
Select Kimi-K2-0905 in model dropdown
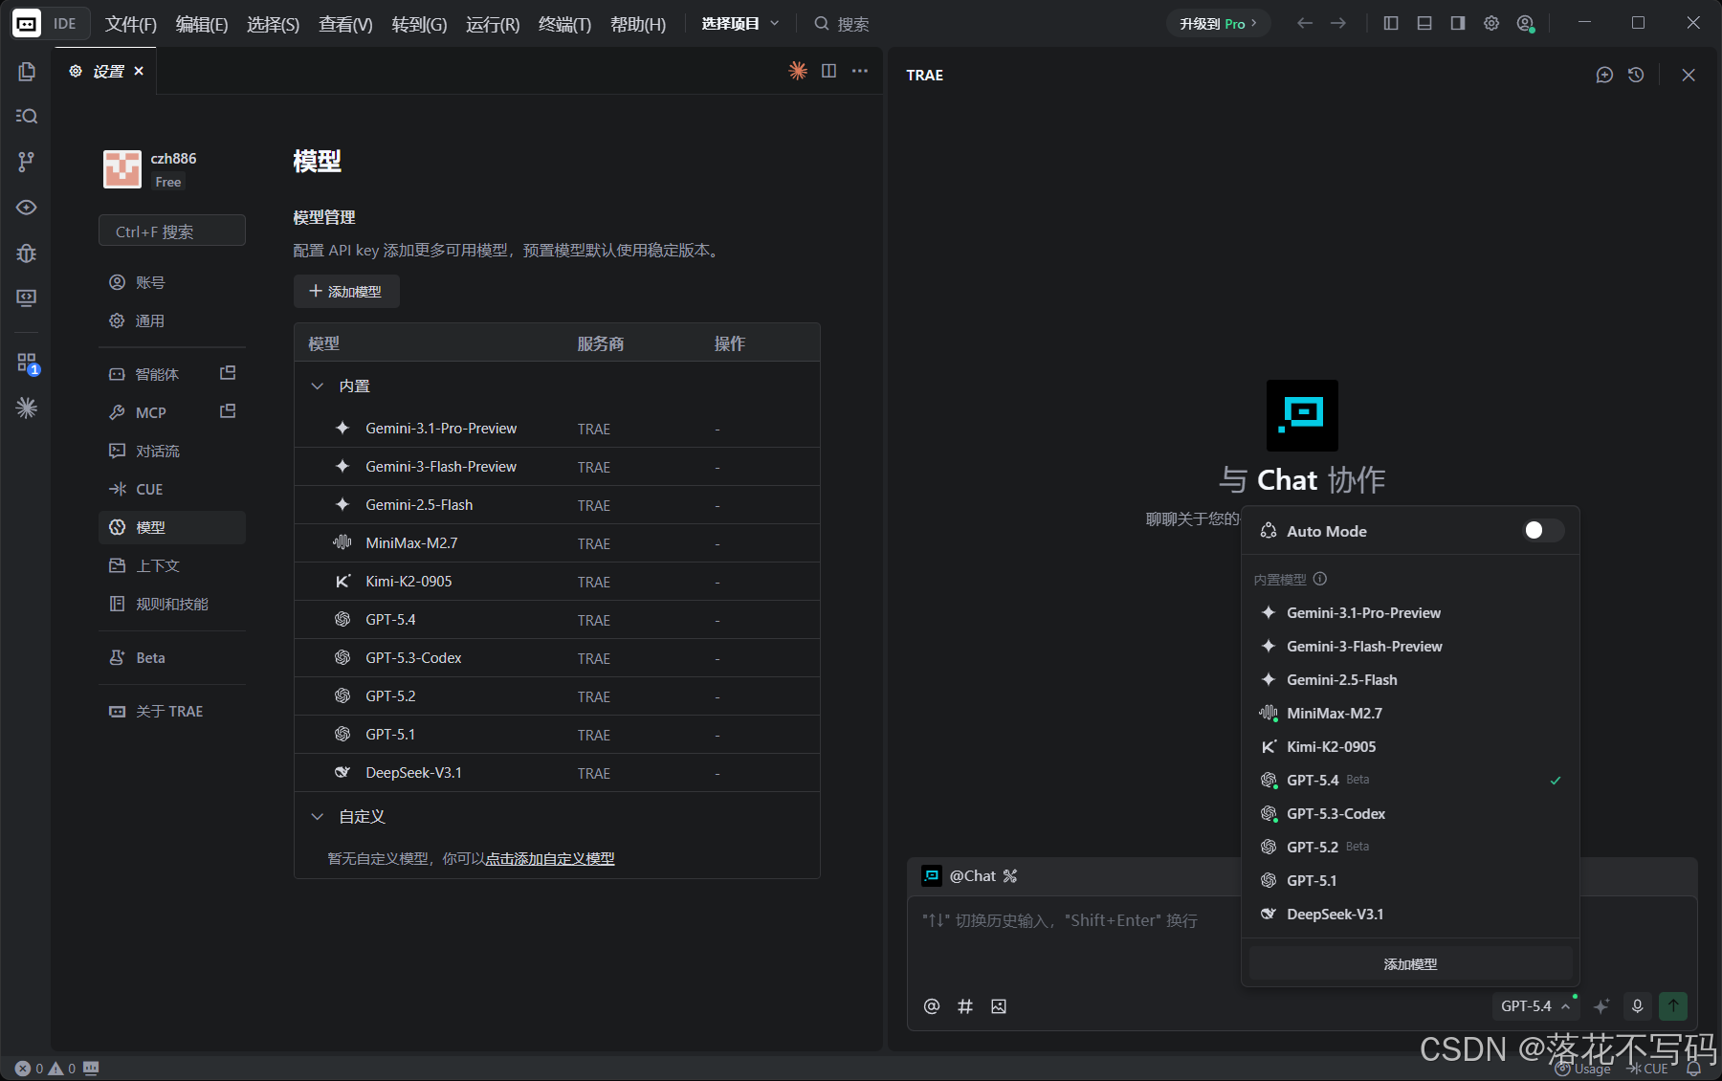tap(1410, 746)
